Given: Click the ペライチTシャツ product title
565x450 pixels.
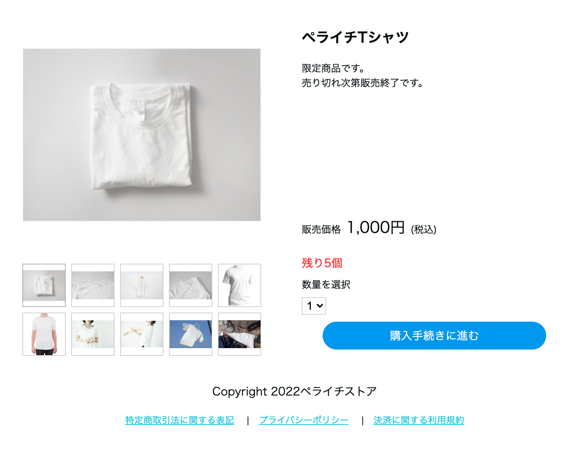Looking at the screenshot, I should 355,37.
